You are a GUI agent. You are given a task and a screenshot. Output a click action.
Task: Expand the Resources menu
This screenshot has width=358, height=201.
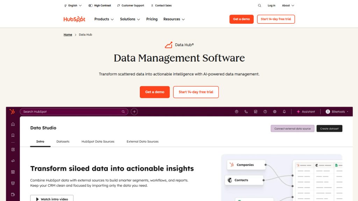174,19
